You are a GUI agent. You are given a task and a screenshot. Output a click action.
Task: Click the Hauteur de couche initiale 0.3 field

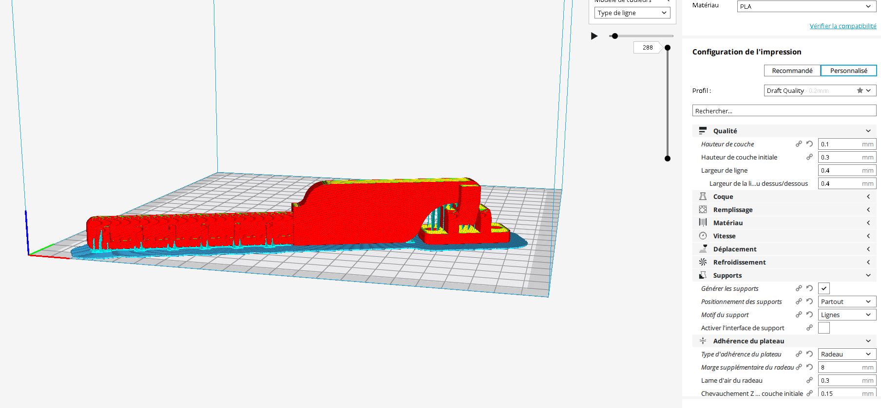(x=847, y=157)
